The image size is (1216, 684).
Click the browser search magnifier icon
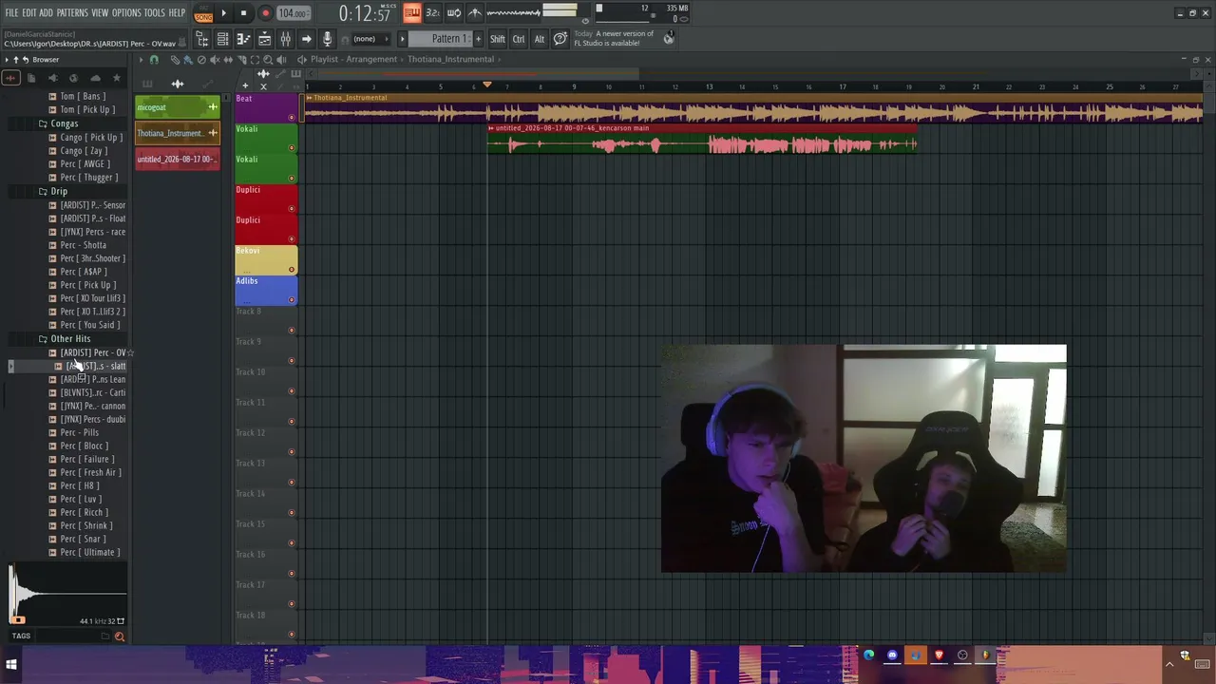[x=120, y=636]
